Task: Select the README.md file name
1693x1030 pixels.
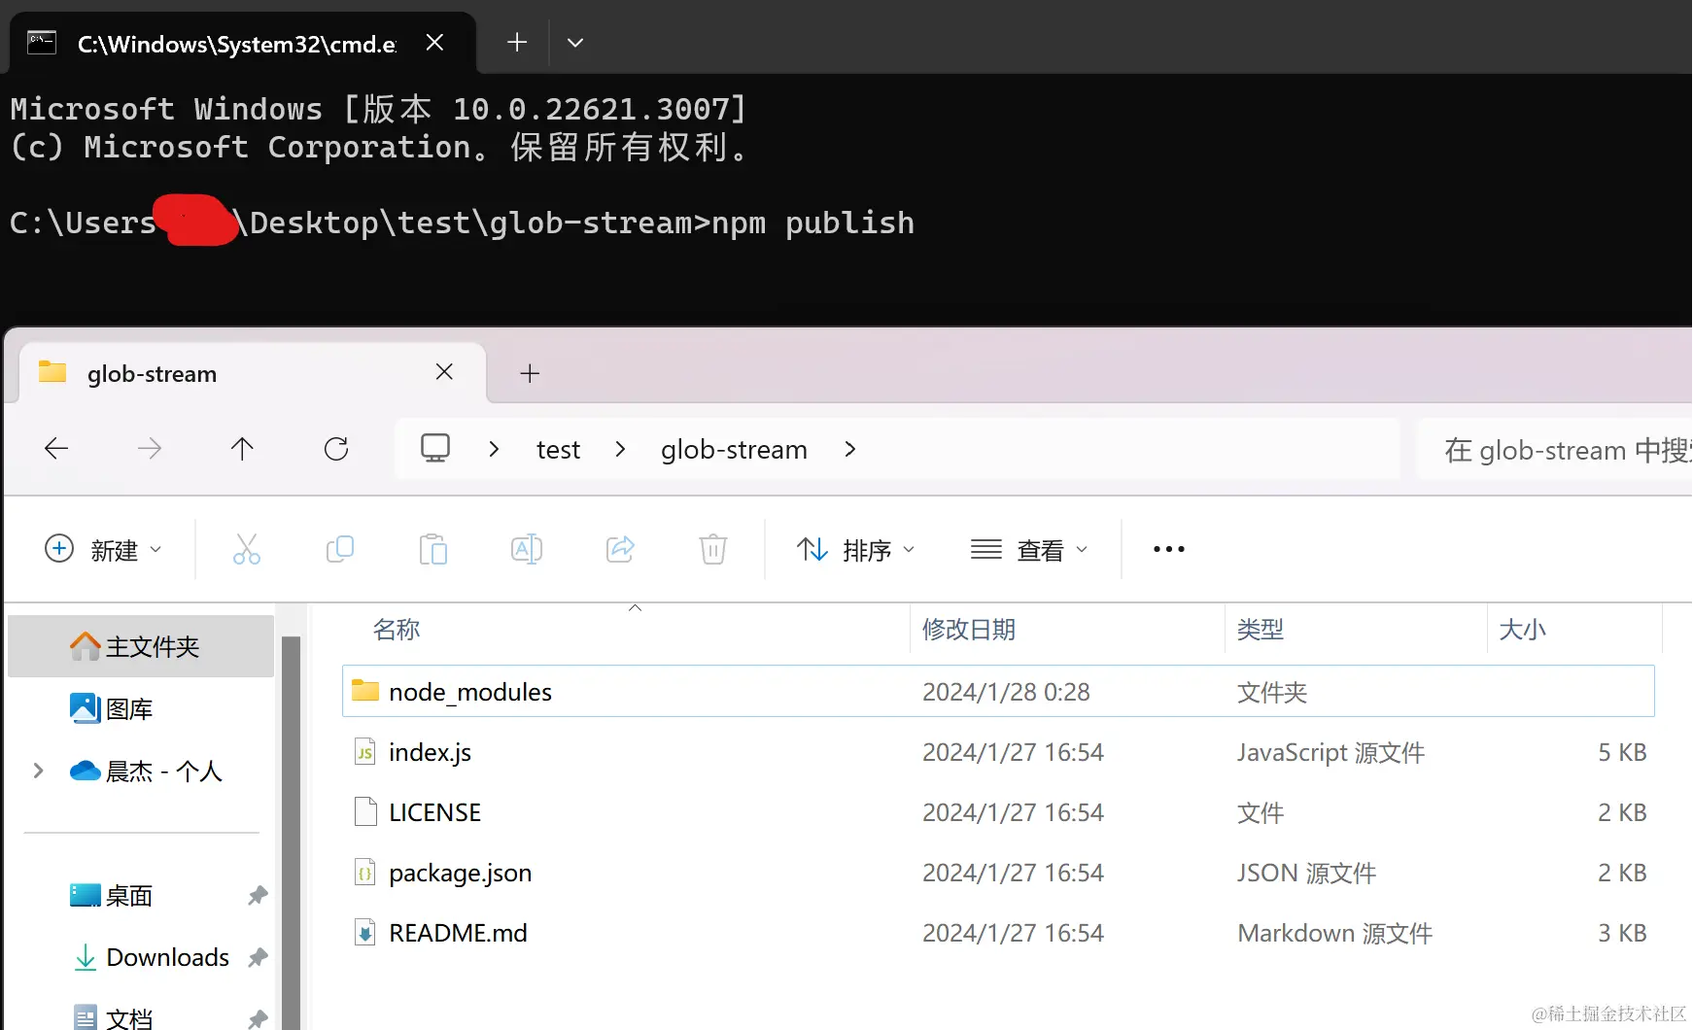Action: pyautogui.click(x=458, y=933)
